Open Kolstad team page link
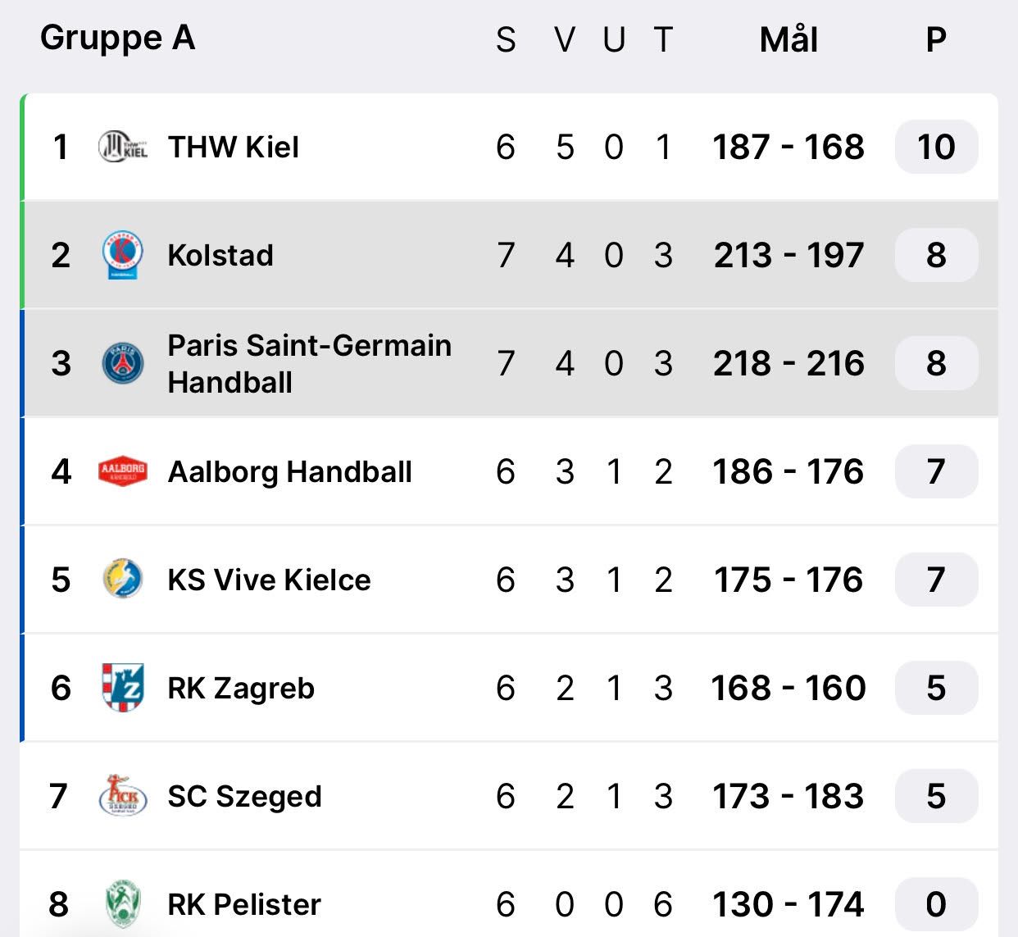Viewport: 1018px width, 937px height. click(220, 255)
